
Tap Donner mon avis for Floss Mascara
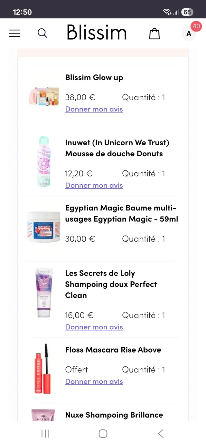click(x=94, y=381)
